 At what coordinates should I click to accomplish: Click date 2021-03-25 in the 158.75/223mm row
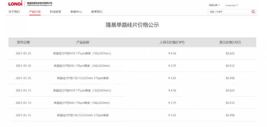point(23,78)
